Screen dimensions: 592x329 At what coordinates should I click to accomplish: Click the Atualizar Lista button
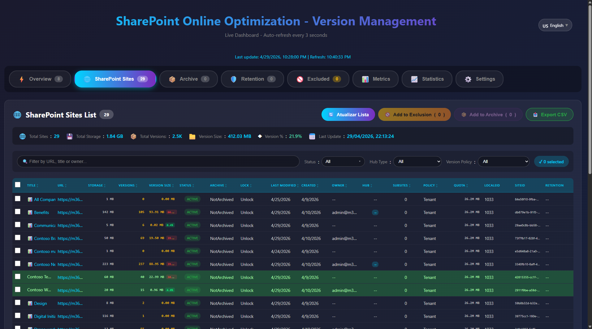point(348,114)
